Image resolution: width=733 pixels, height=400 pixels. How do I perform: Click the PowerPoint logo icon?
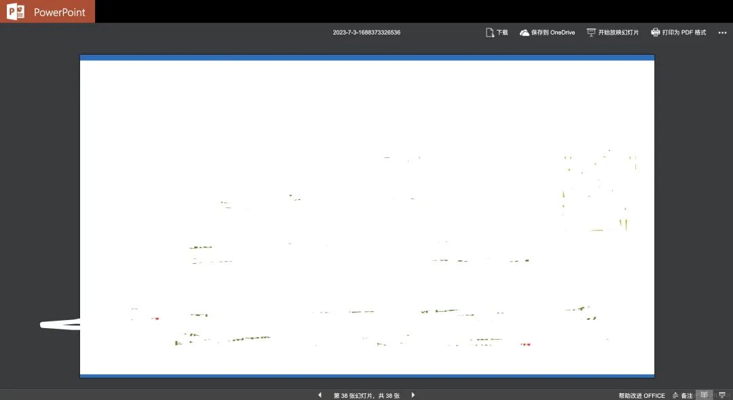[x=16, y=12]
